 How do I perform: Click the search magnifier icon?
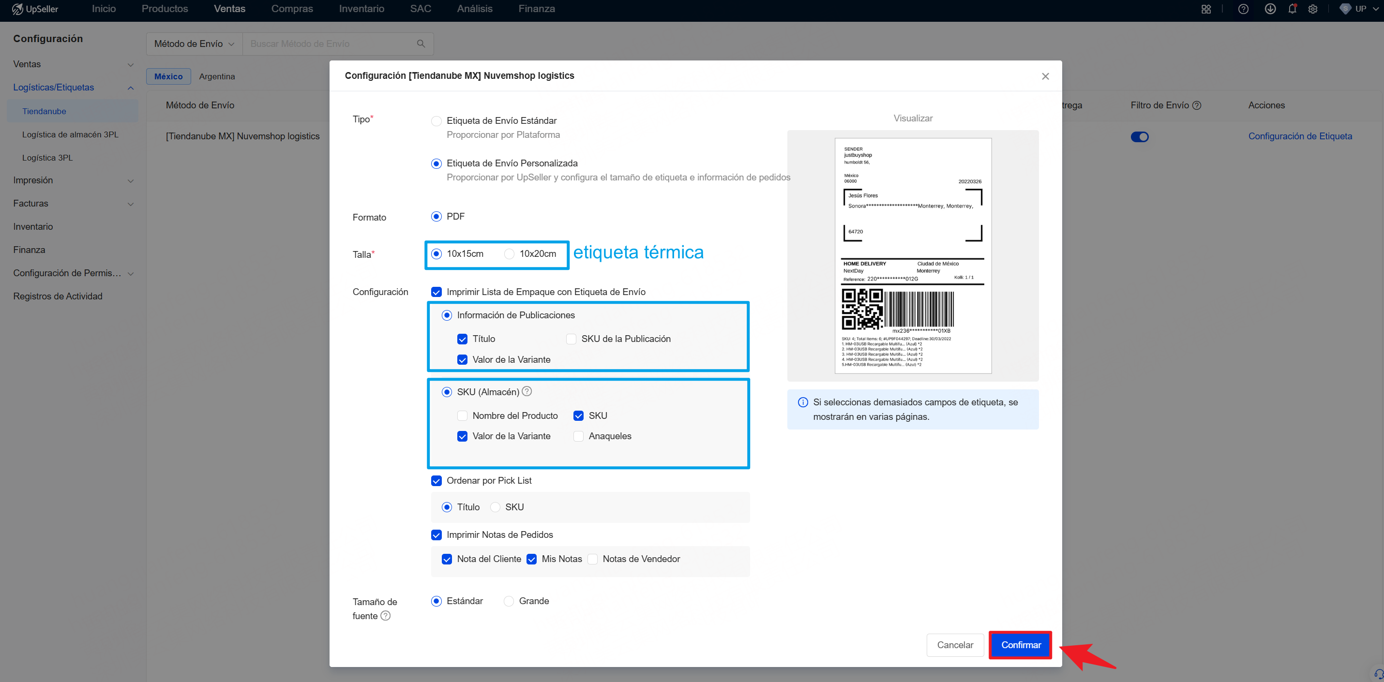pos(421,44)
